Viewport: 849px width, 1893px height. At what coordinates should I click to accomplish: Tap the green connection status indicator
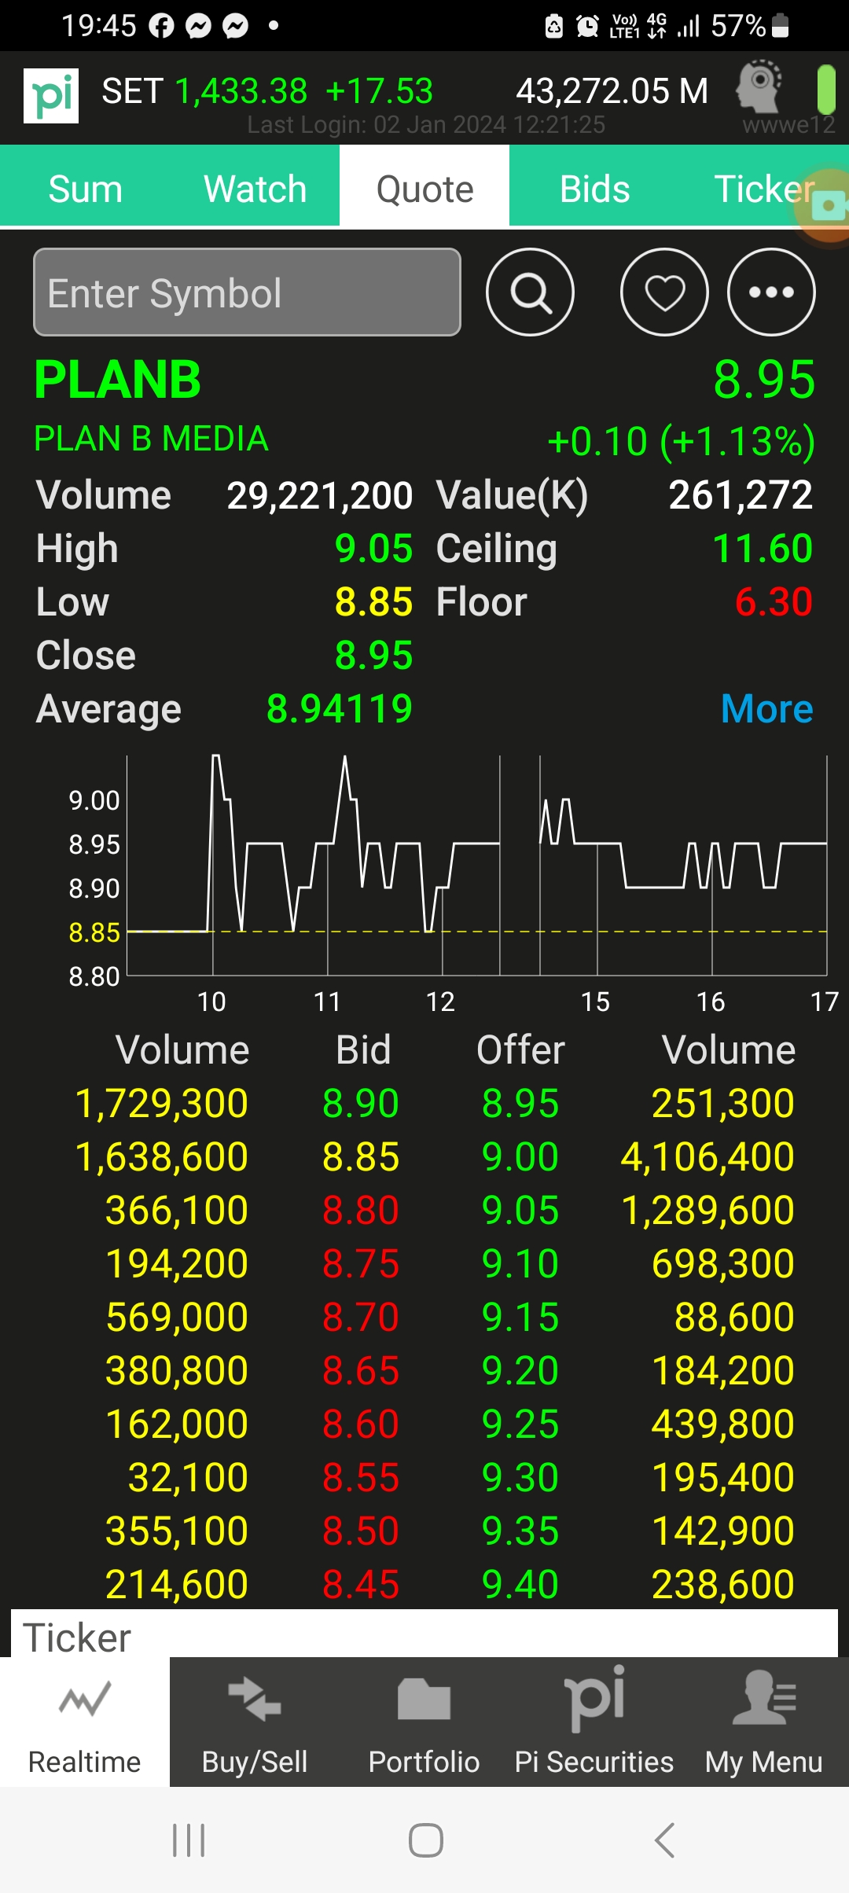(825, 90)
